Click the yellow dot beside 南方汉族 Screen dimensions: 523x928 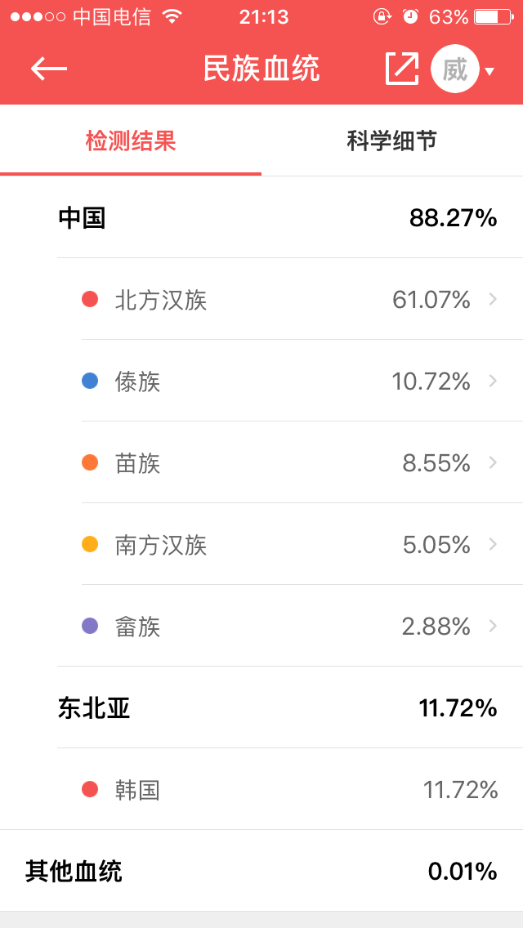[90, 544]
